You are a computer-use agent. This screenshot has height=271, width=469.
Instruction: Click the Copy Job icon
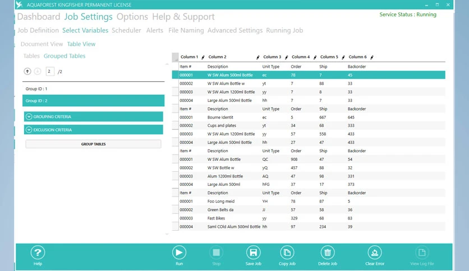click(x=287, y=253)
